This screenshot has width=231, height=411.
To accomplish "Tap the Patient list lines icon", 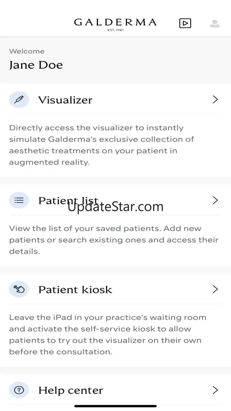I will (x=19, y=200).
